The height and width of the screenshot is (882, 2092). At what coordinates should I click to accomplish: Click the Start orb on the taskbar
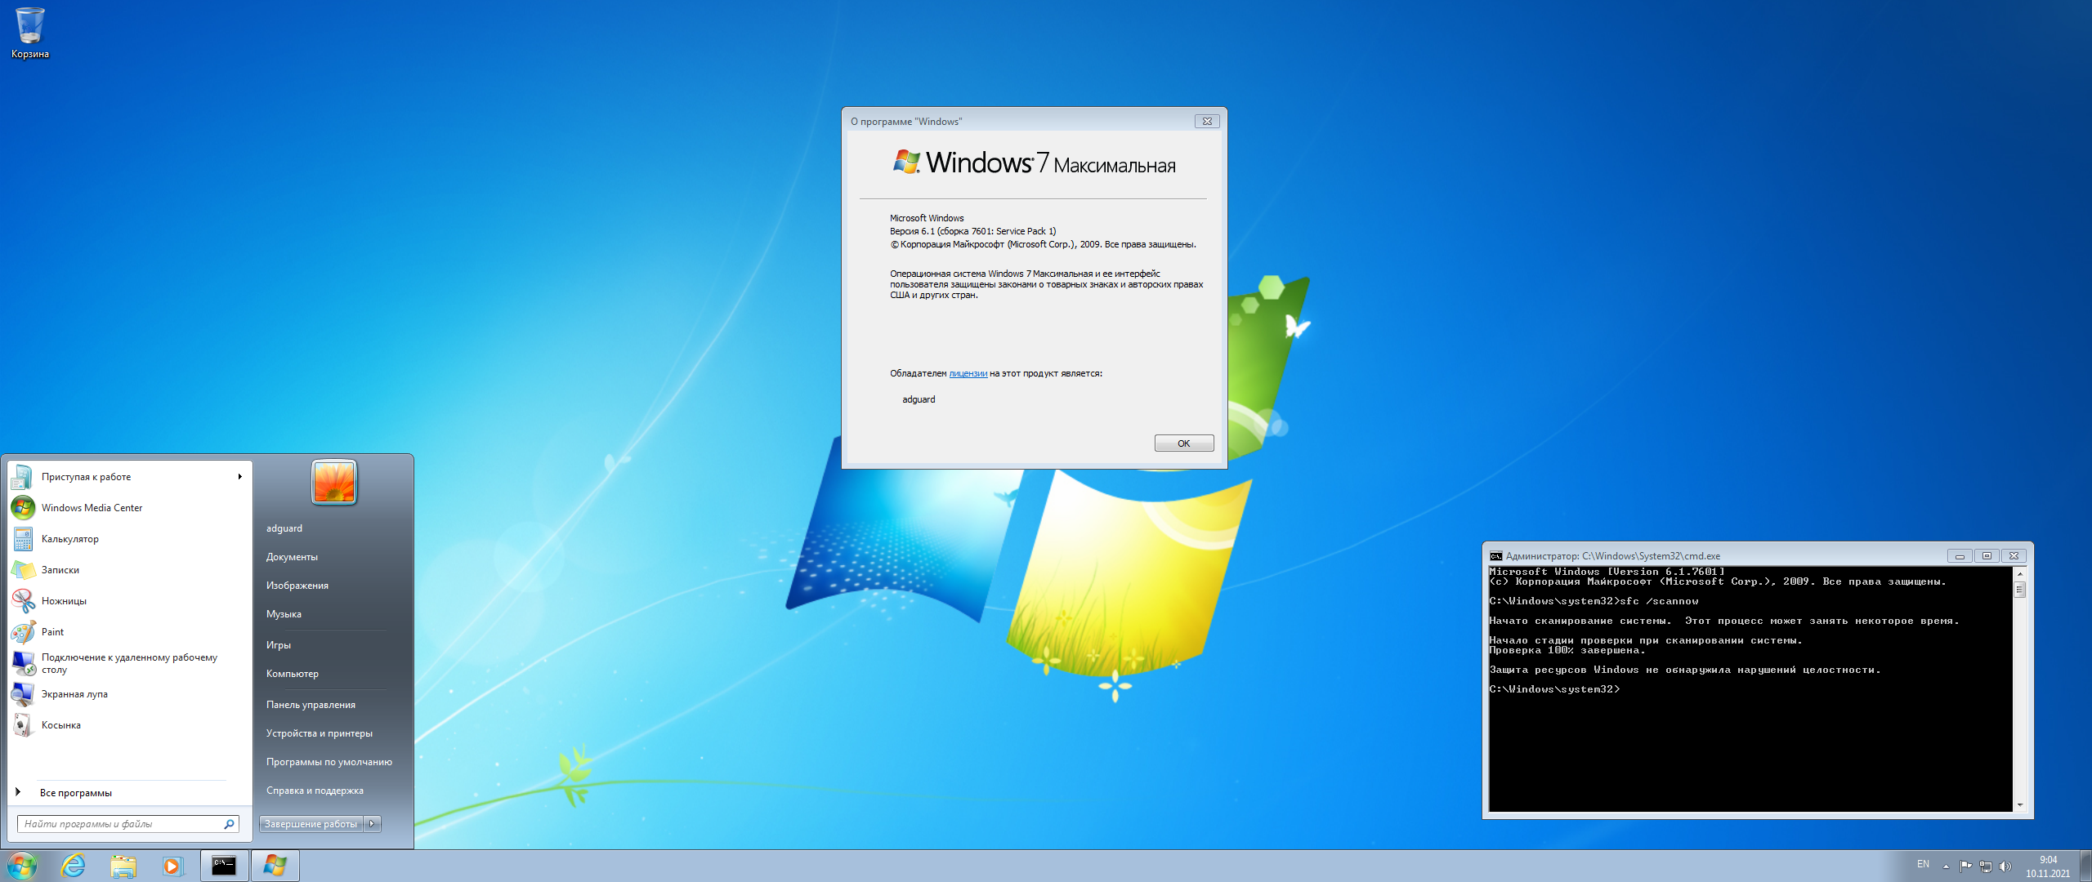click(x=22, y=866)
